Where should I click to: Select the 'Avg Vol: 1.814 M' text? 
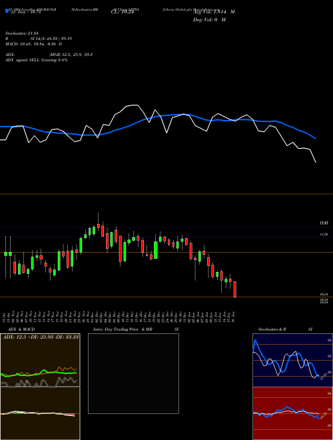(214, 11)
